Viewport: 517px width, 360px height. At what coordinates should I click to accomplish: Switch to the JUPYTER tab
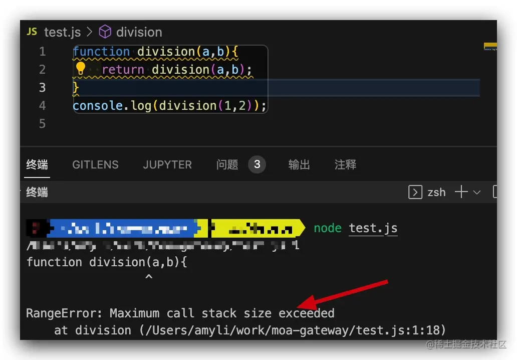(167, 164)
